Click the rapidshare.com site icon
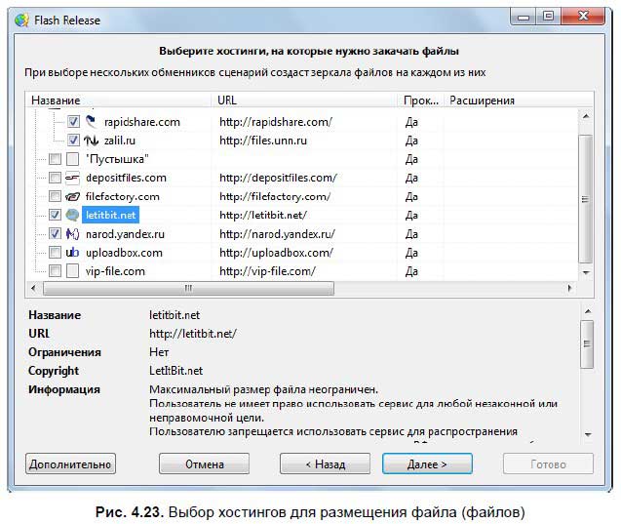This screenshot has height=524, width=621. tap(91, 122)
